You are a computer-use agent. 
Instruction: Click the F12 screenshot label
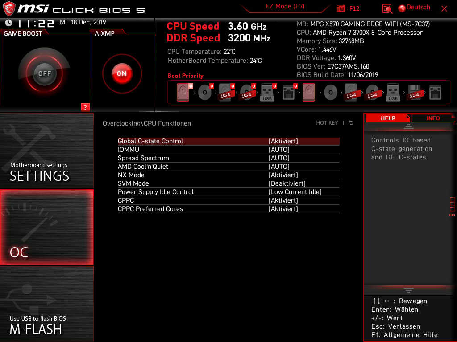354,8
